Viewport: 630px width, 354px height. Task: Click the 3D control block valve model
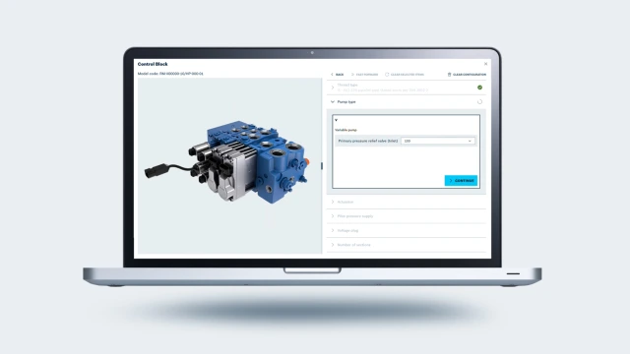227,162
